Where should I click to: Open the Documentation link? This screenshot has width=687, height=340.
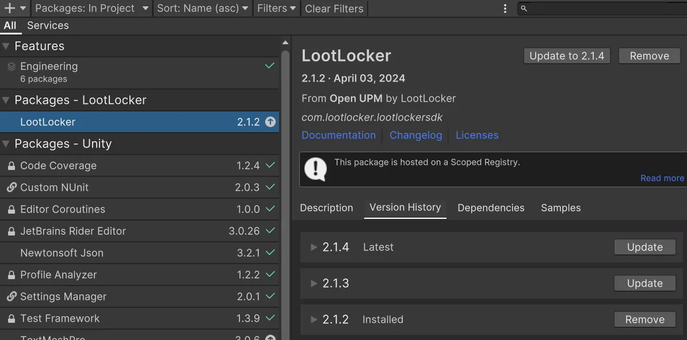(x=339, y=135)
